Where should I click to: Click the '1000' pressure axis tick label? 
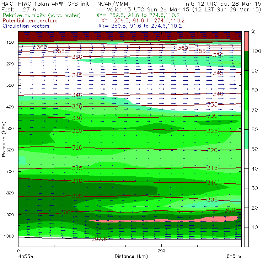tap(9, 236)
